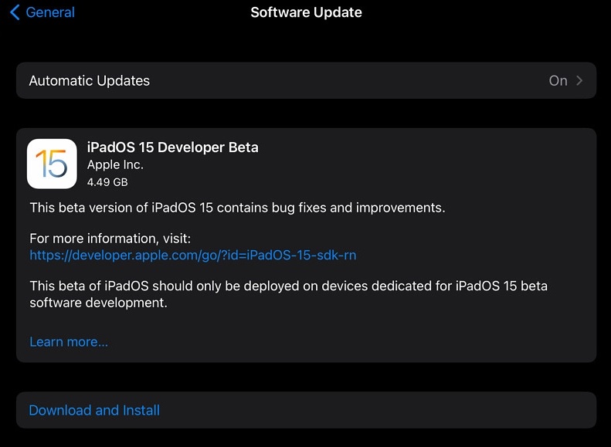Viewport: 611px width, 447px height.
Task: Select the "iPadOS 15 Developer Beta" title
Action: [x=172, y=147]
